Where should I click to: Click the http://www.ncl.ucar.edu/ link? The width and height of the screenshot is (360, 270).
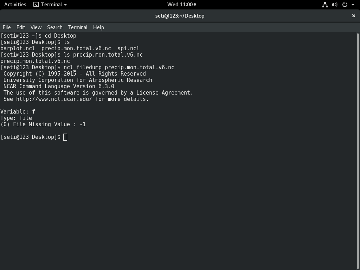[x=54, y=99]
